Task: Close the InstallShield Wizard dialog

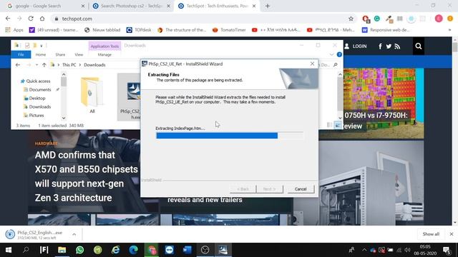Action: [312, 64]
